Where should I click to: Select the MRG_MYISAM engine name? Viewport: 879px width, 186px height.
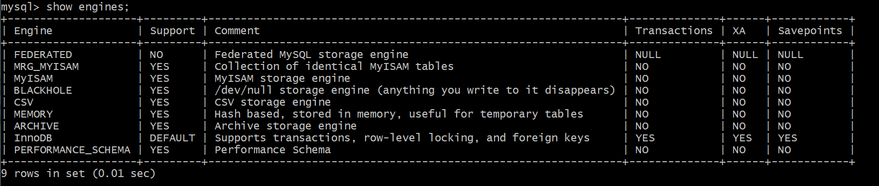(x=46, y=66)
